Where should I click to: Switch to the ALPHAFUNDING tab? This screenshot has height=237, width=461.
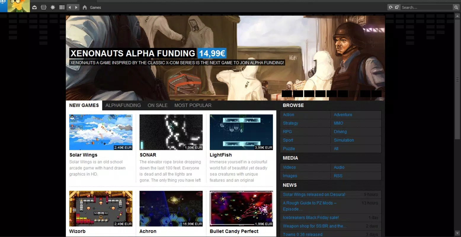pos(123,105)
